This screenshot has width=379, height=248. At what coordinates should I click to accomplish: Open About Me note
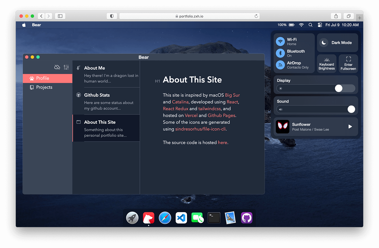pos(106,74)
